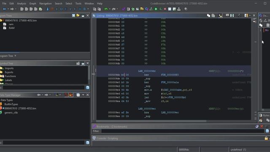Jump to next Undefined with U button
270x152 pixels.
[x=66, y=9]
